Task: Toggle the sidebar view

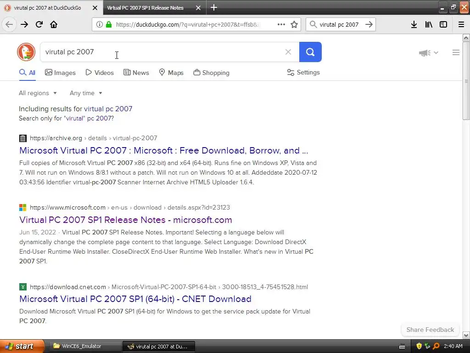Action: tap(443, 24)
